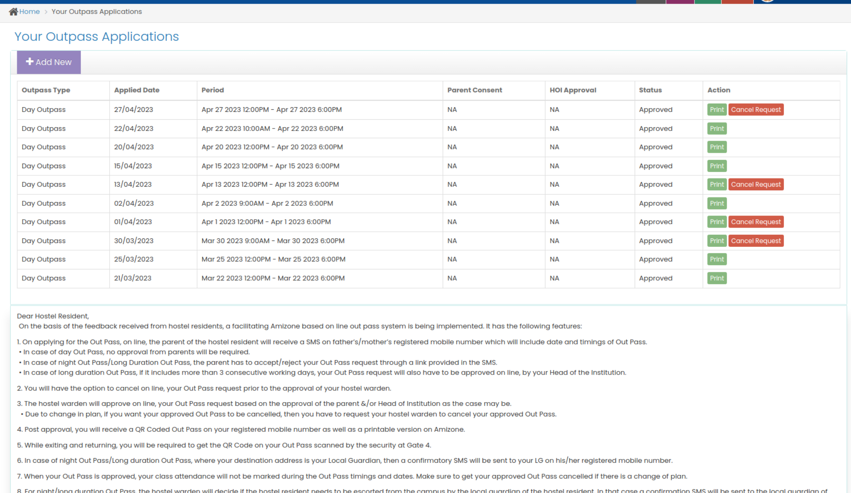Print the 27/04/2023 Day Outpass

(717, 110)
